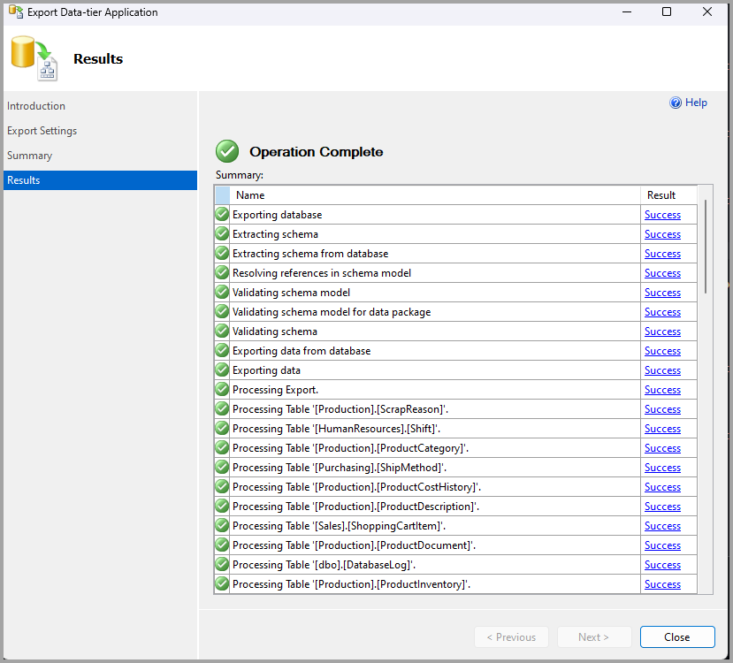Go to the Export Settings step
This screenshot has width=733, height=663.
coord(42,131)
